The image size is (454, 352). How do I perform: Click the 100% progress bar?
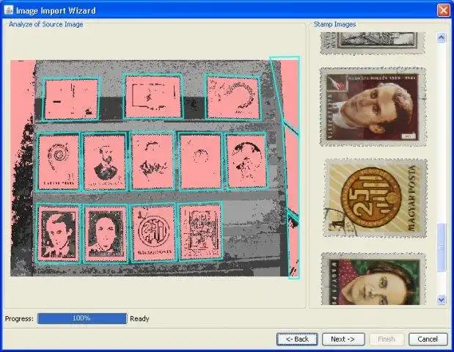pos(82,318)
